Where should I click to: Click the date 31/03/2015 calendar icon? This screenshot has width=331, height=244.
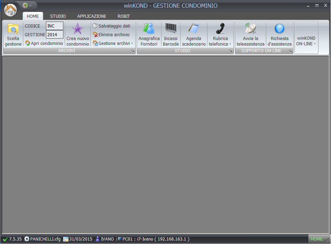(66, 239)
